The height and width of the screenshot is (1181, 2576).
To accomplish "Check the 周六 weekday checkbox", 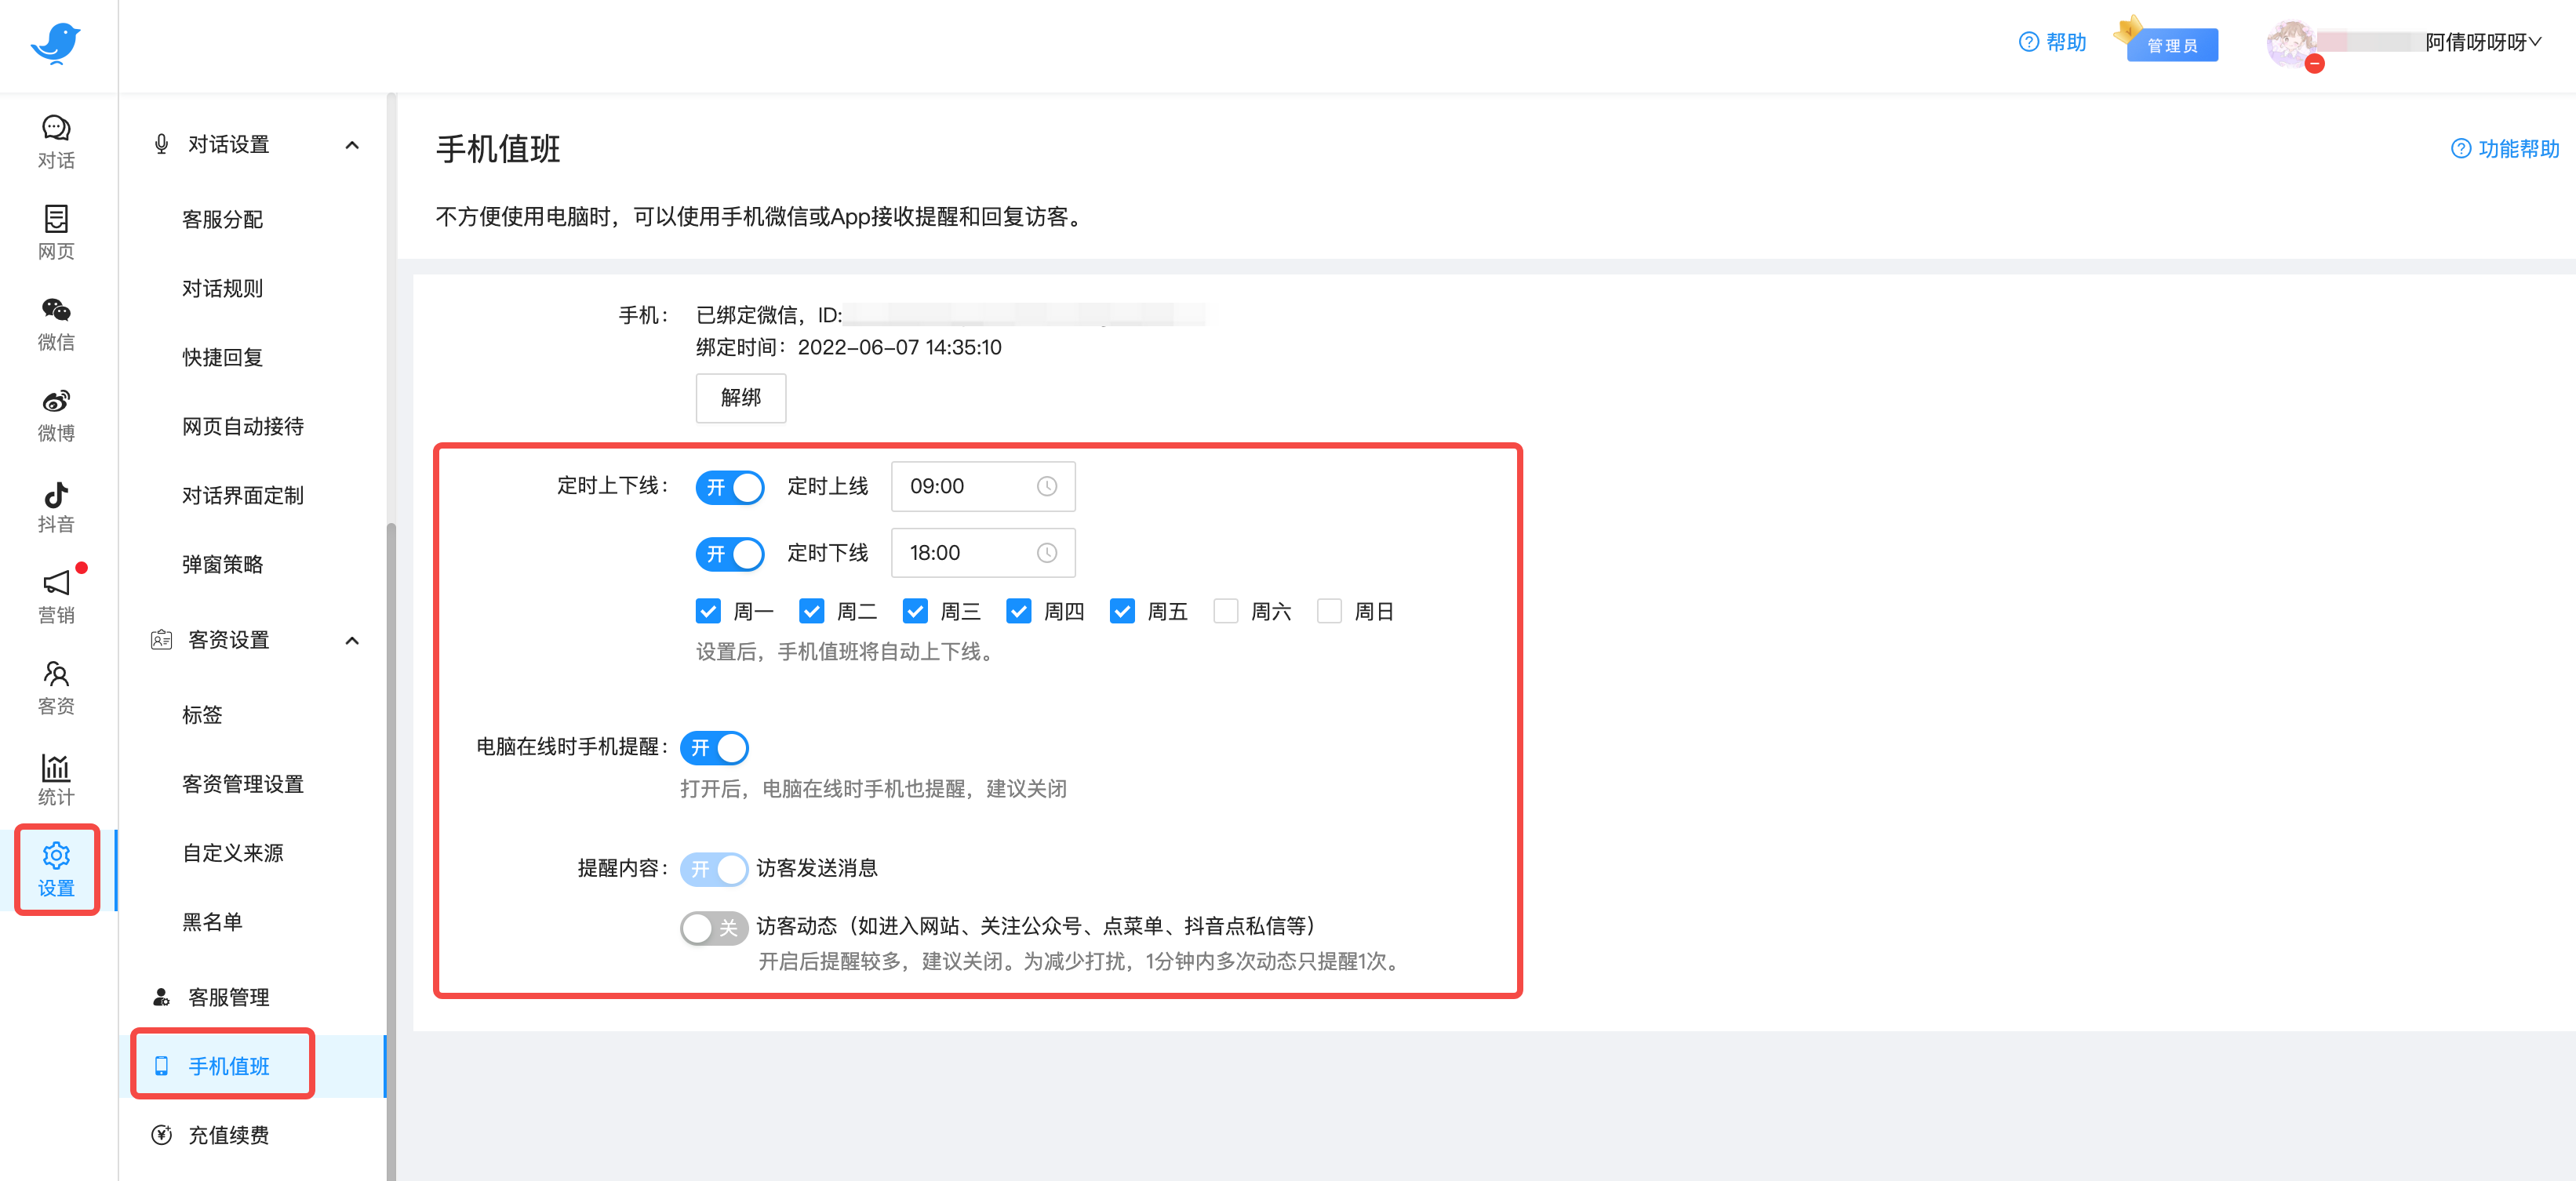I will click(1226, 611).
